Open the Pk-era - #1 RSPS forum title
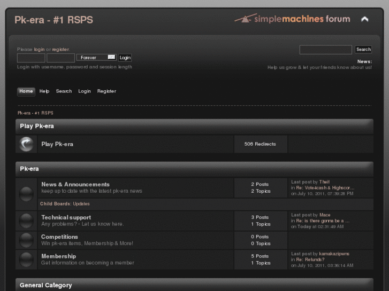 click(x=54, y=20)
